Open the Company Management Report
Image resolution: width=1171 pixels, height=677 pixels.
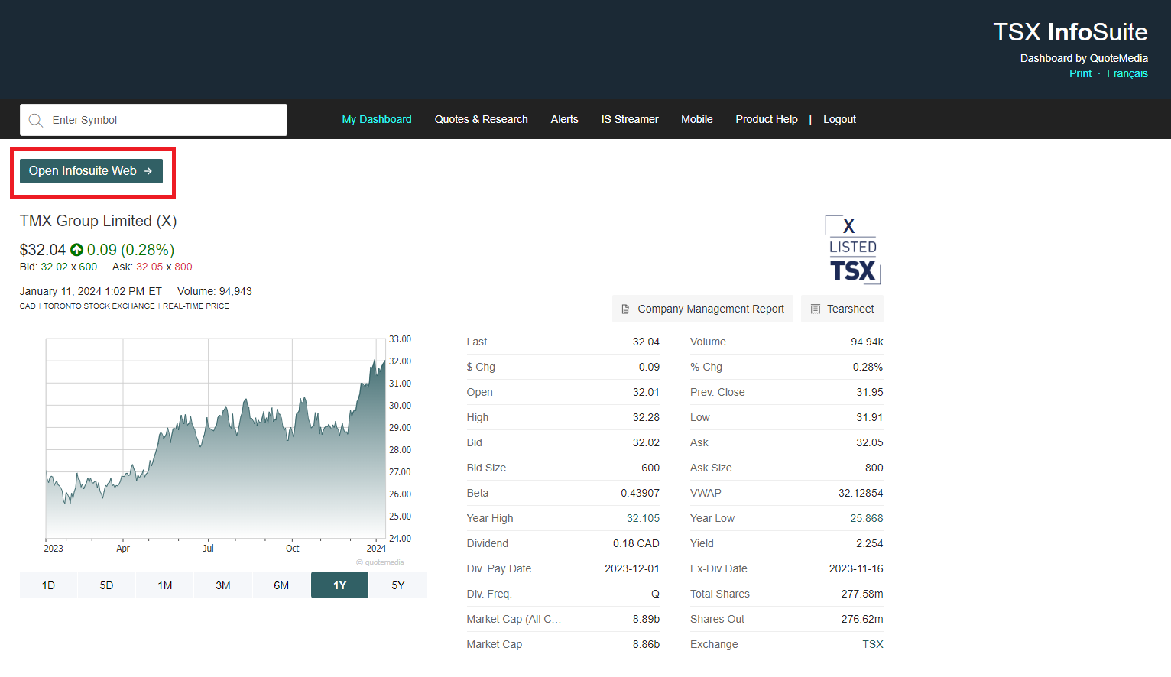(702, 309)
